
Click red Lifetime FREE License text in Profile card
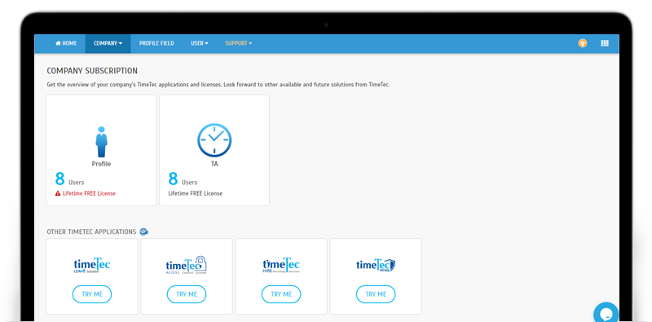tap(89, 193)
